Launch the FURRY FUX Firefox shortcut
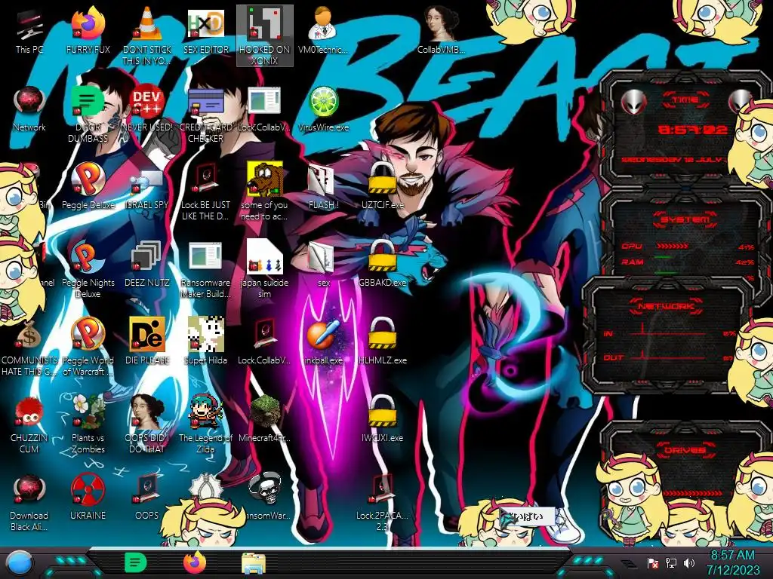This screenshot has width=773, height=579. 88,30
